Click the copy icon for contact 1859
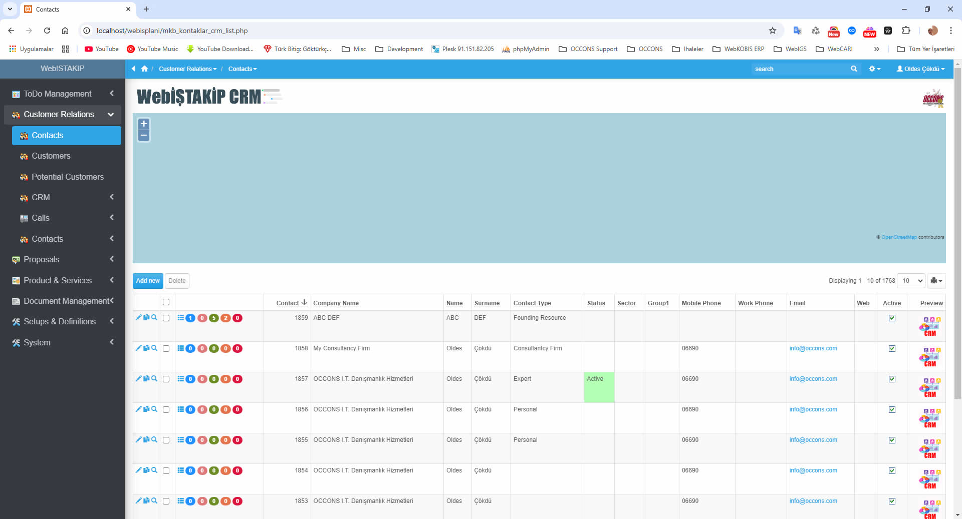This screenshot has width=962, height=519. pyautogui.click(x=146, y=317)
